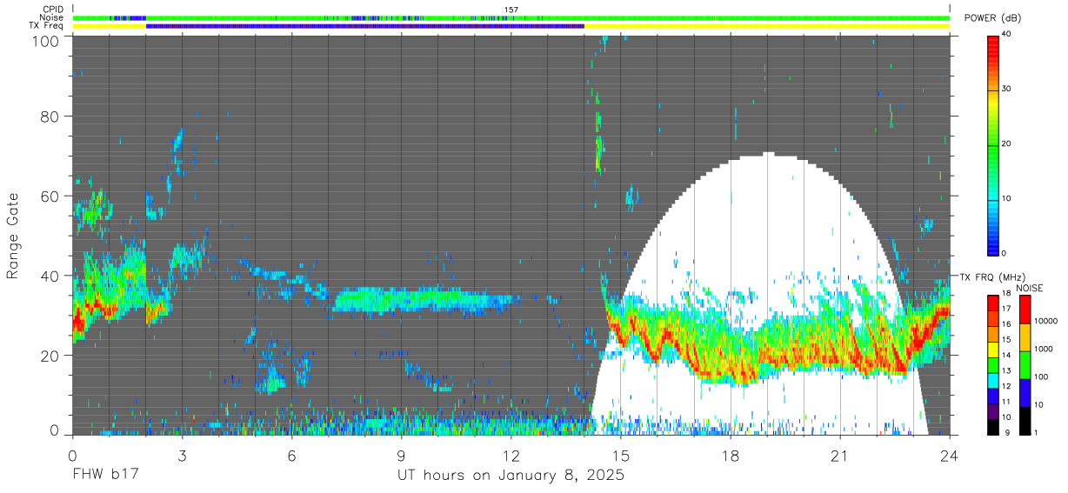Screen dimensions: 1068x493
Task: Click the Noise bar label
Action: pyautogui.click(x=50, y=17)
